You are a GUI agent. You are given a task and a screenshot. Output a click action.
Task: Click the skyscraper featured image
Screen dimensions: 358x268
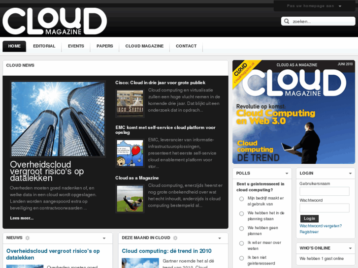click(58, 119)
